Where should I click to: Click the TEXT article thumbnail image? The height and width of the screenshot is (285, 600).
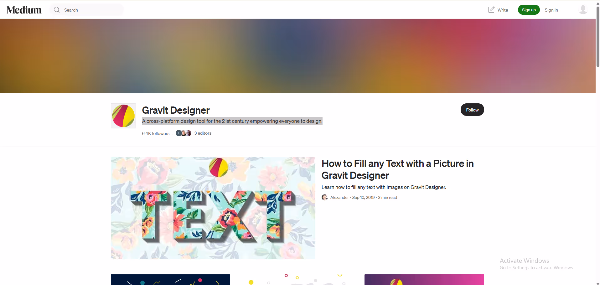point(213,208)
